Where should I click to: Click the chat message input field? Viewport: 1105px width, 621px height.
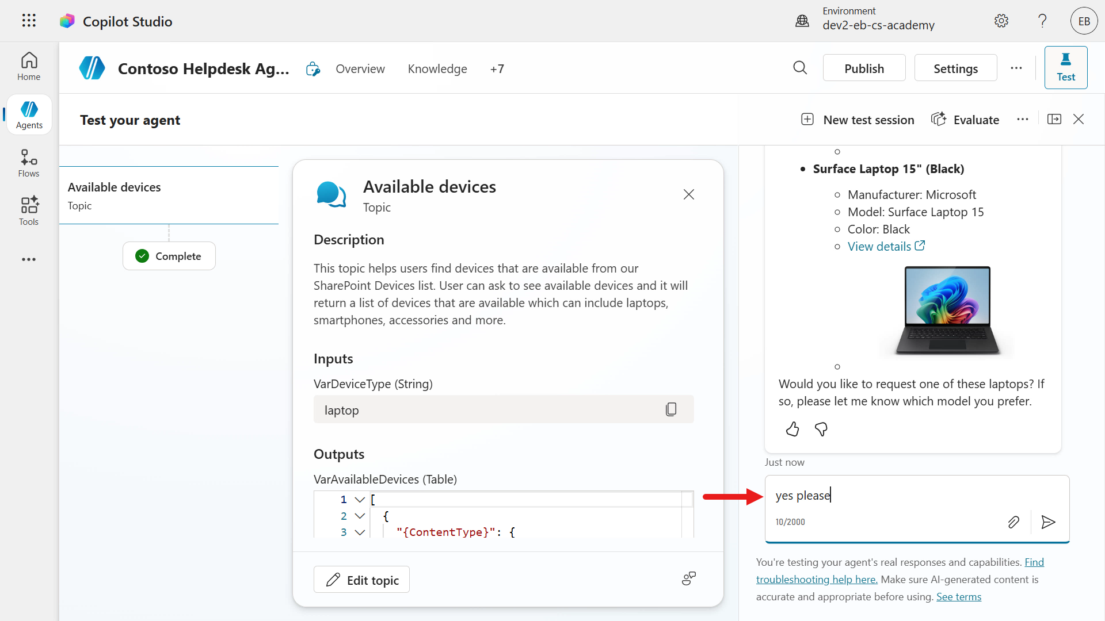(915, 496)
